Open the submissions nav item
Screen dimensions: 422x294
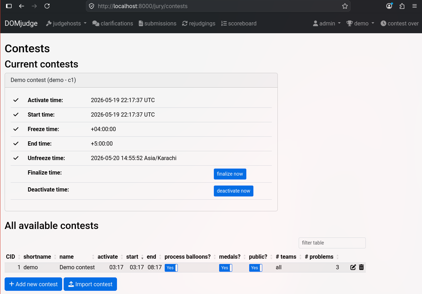pyautogui.click(x=157, y=23)
